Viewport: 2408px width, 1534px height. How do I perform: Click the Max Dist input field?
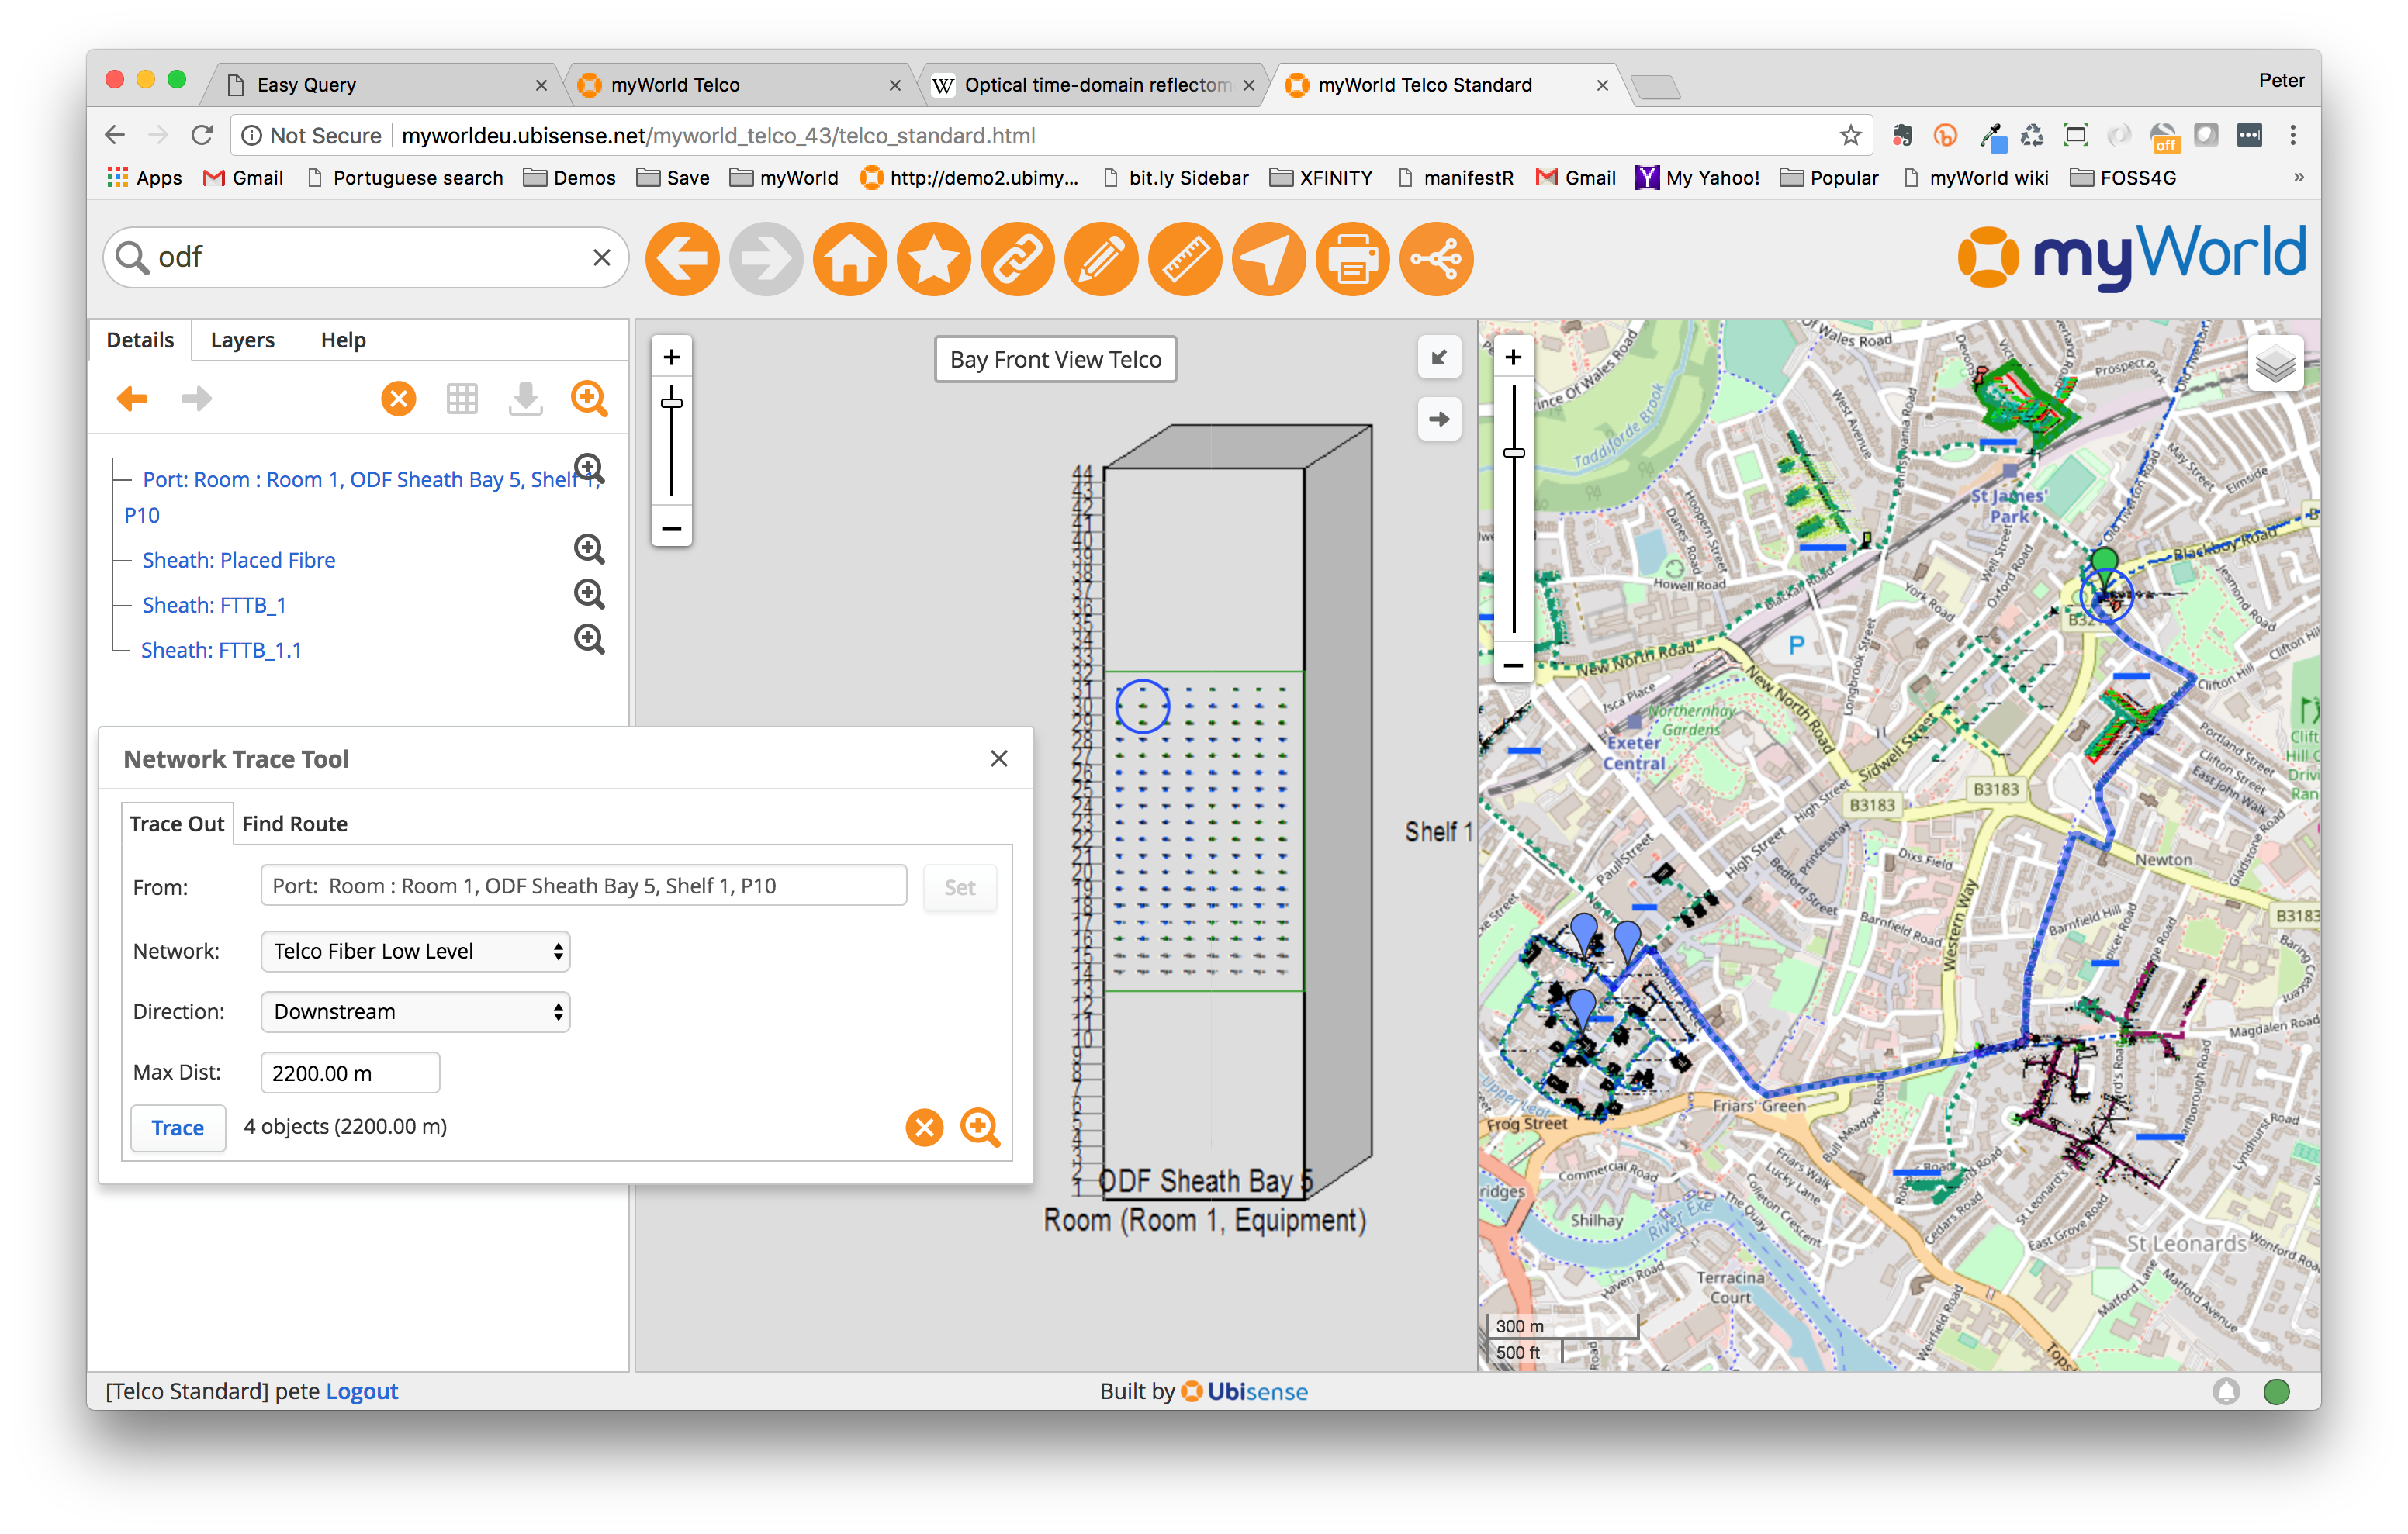point(350,1073)
